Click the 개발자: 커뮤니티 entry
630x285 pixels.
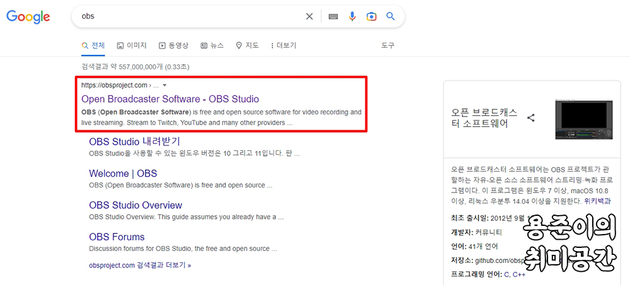[x=476, y=232]
